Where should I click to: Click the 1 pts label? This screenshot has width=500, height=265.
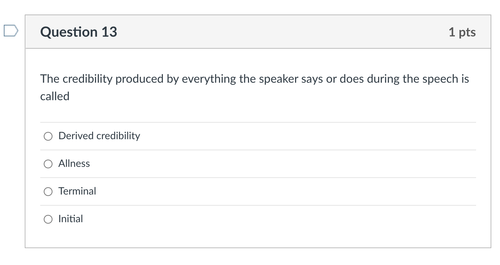click(x=462, y=32)
